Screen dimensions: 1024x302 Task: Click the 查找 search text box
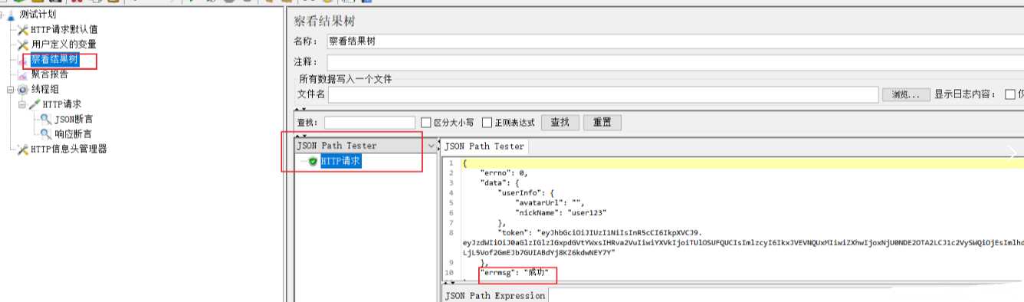(369, 123)
